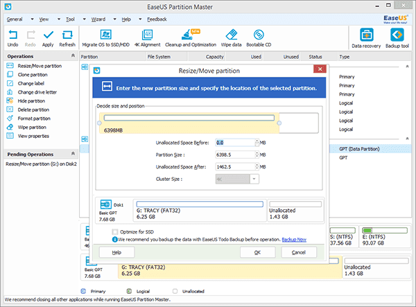Viewport: 416px width, 307px height.
Task: Click the 6398MB partition size bar
Action: [189, 123]
